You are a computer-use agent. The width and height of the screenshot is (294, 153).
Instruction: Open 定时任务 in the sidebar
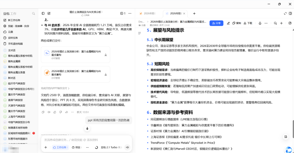pos(11,38)
